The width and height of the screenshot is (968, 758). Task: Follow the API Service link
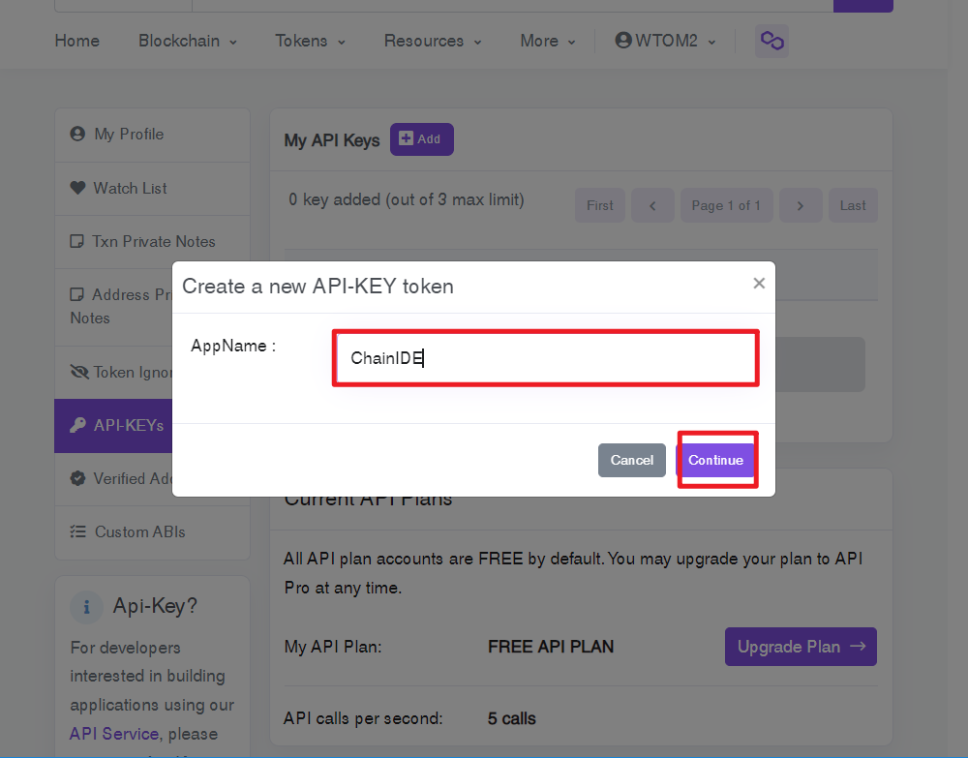click(x=113, y=733)
